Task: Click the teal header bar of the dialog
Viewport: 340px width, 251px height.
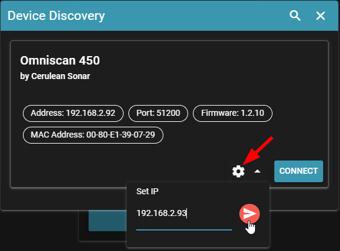Action: [195, 16]
